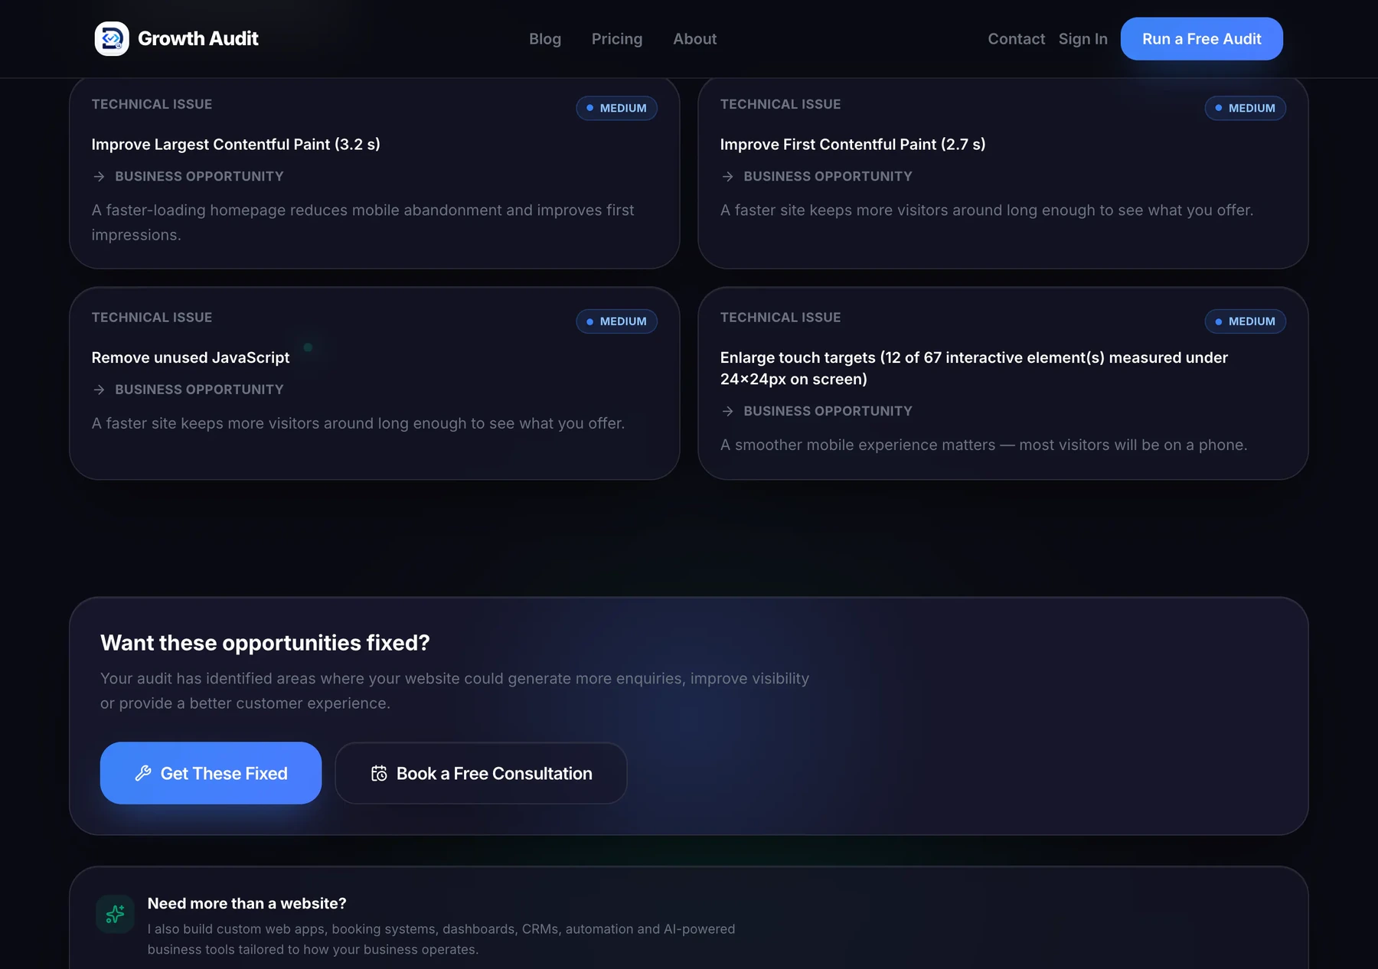1378x969 pixels.
Task: Click the arrow icon under Improve First Contentful Paint
Action: pyautogui.click(x=727, y=177)
